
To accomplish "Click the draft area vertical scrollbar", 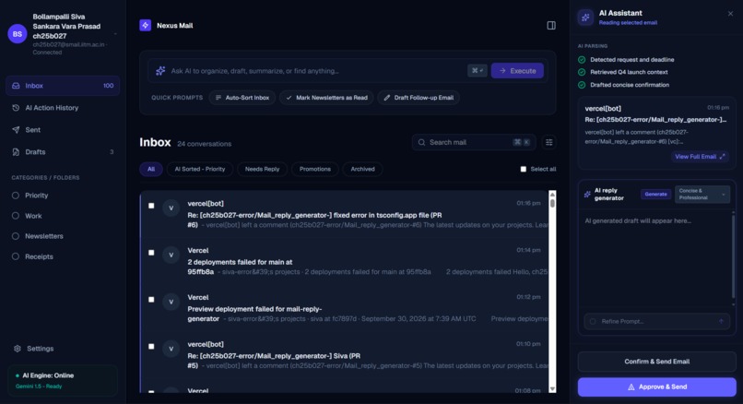I will pos(734,258).
